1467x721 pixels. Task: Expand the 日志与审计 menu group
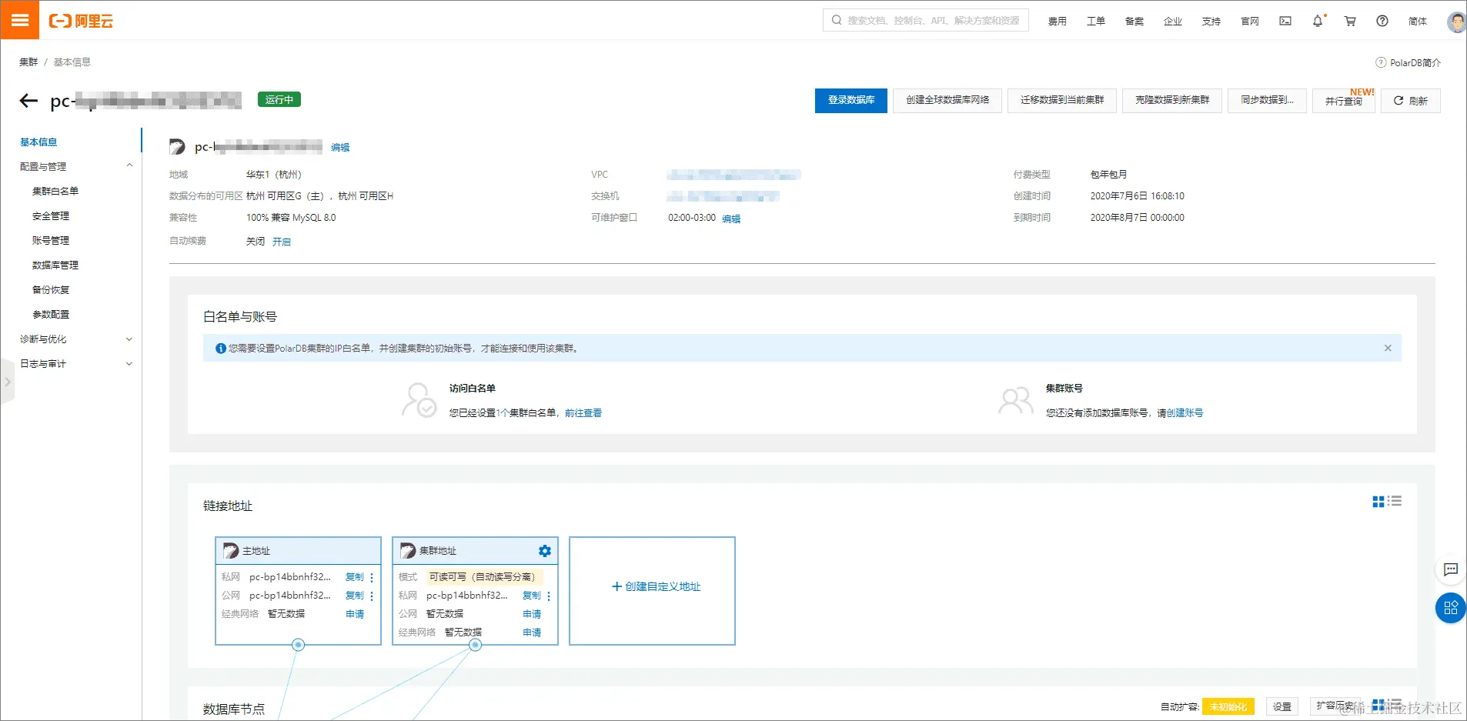point(129,363)
